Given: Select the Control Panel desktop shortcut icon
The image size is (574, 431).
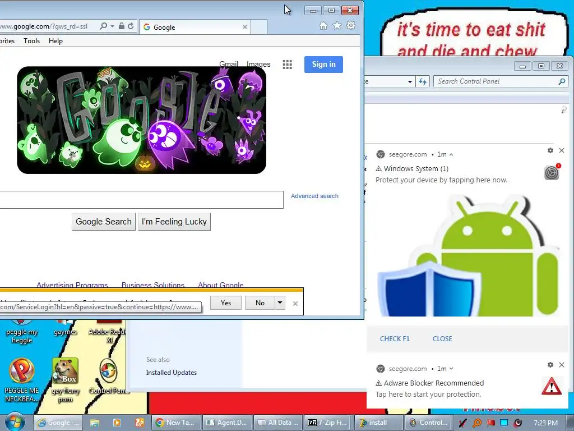Looking at the screenshot, I should [109, 377].
